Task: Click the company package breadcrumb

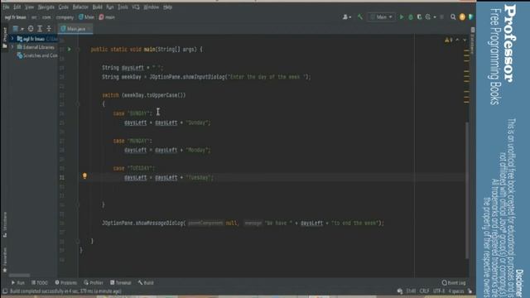Action: (x=65, y=17)
